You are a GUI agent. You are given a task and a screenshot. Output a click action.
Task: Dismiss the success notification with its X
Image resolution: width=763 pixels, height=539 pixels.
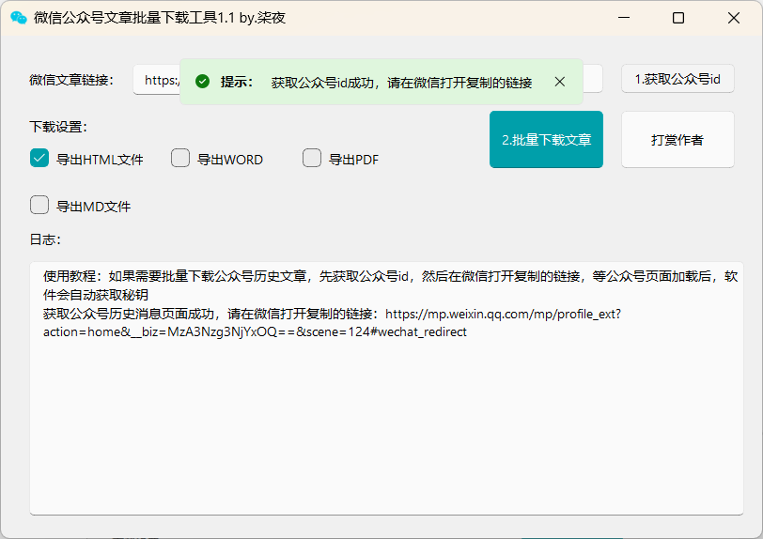click(560, 82)
